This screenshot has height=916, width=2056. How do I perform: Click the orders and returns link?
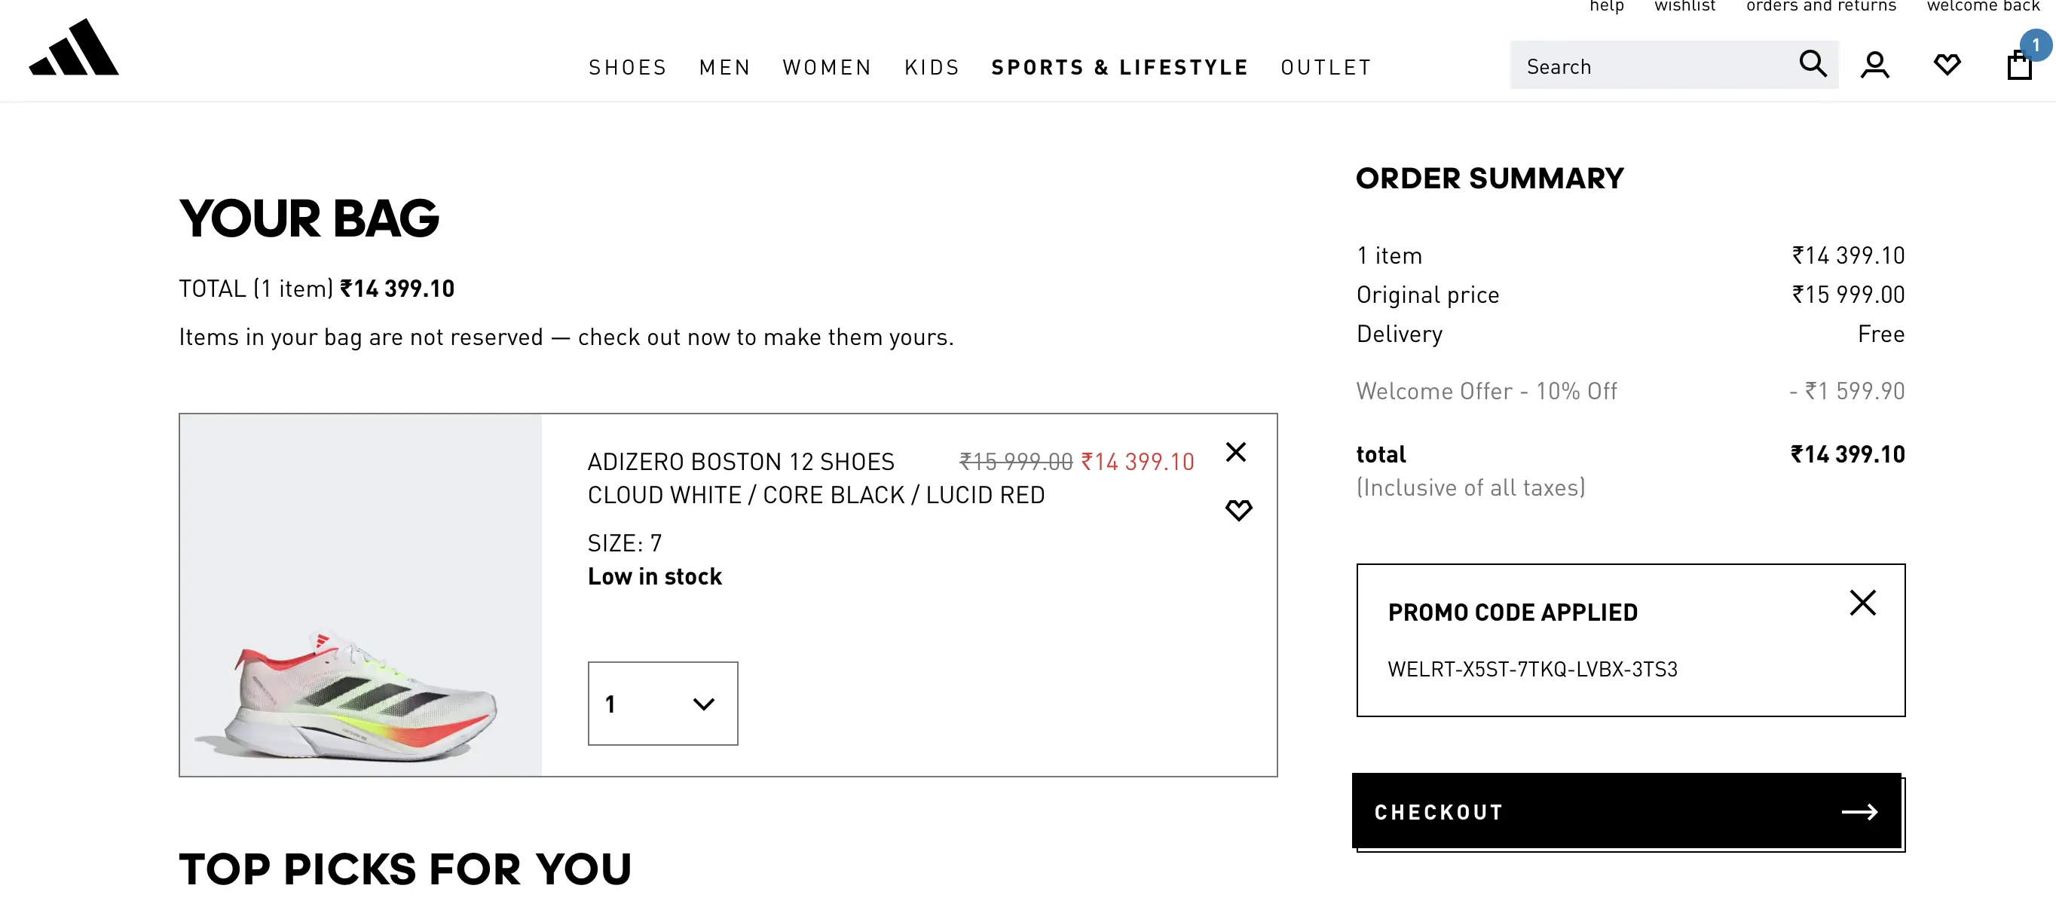click(x=1821, y=6)
